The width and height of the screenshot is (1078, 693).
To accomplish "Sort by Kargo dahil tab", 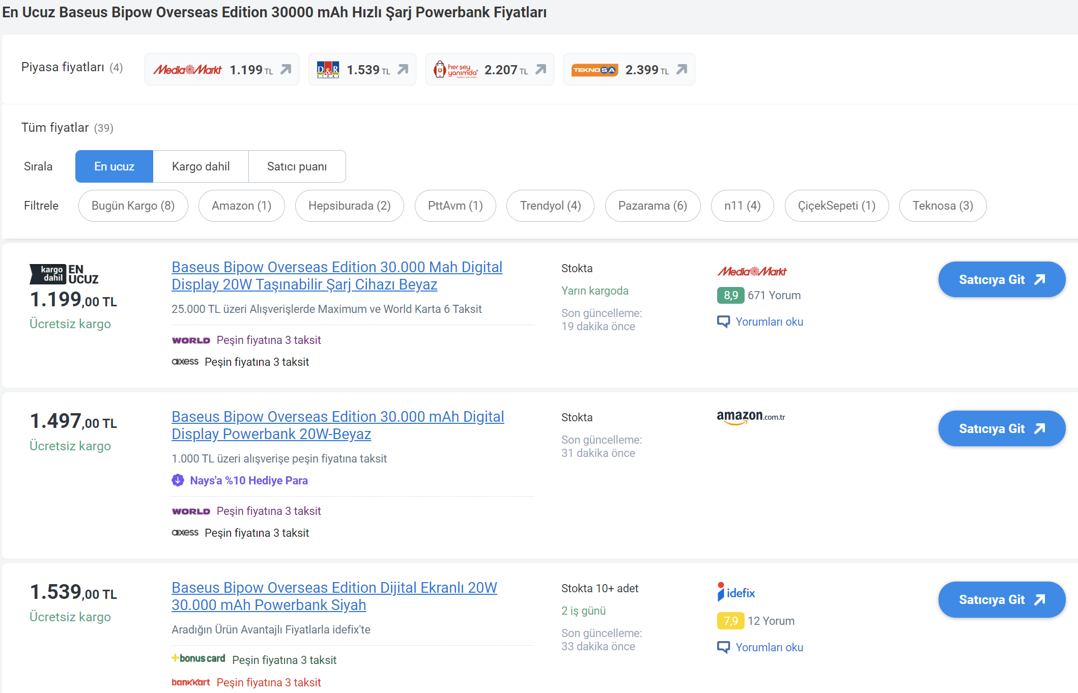I will point(201,166).
